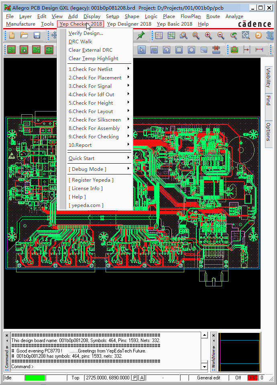
Task: Click the red dimension marker icon
Action: point(247,50)
